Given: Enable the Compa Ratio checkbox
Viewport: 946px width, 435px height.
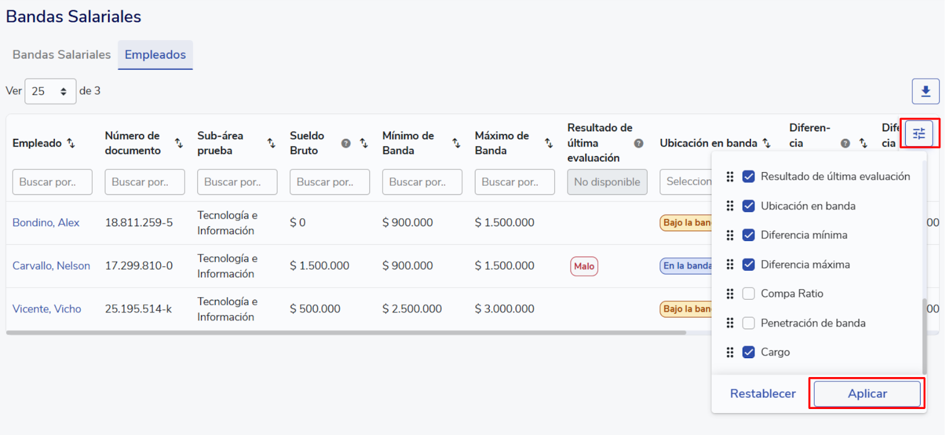Looking at the screenshot, I should coord(749,294).
